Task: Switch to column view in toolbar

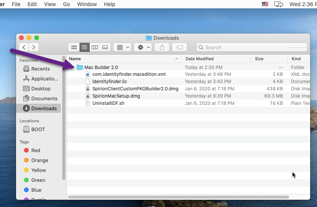Action: pos(95,47)
